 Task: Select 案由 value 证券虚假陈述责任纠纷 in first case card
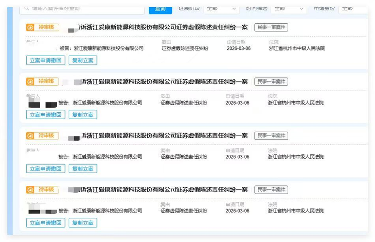[x=185, y=48]
